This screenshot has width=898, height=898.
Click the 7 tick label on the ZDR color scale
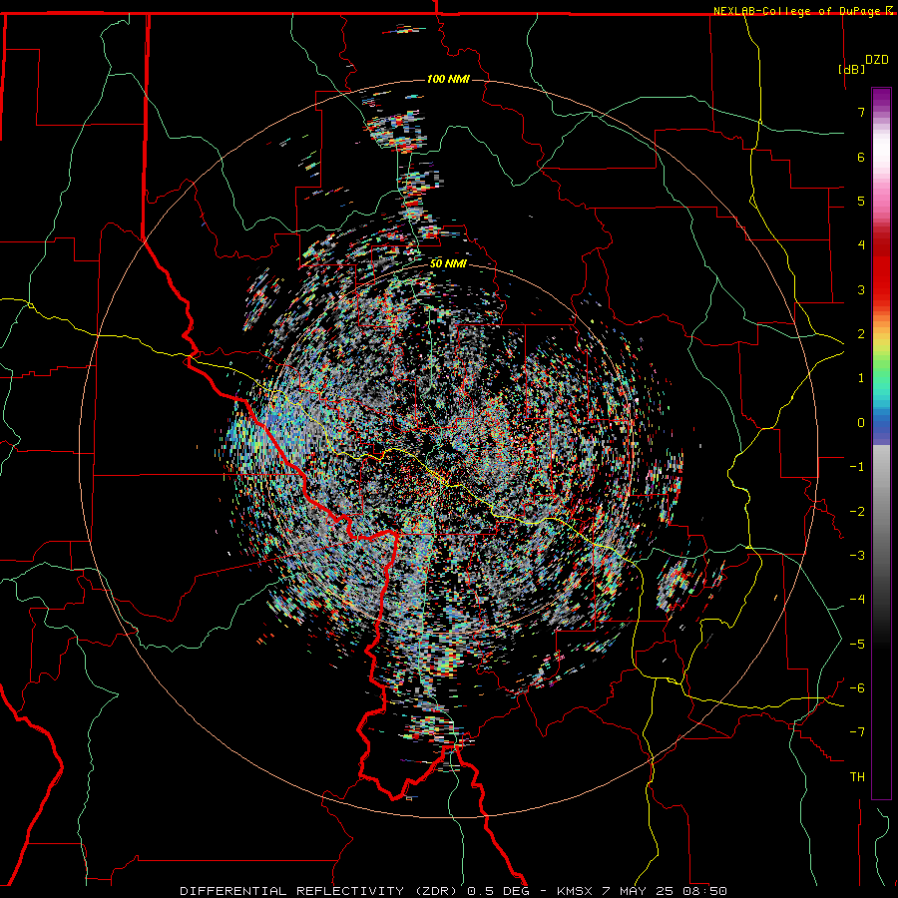tap(861, 112)
